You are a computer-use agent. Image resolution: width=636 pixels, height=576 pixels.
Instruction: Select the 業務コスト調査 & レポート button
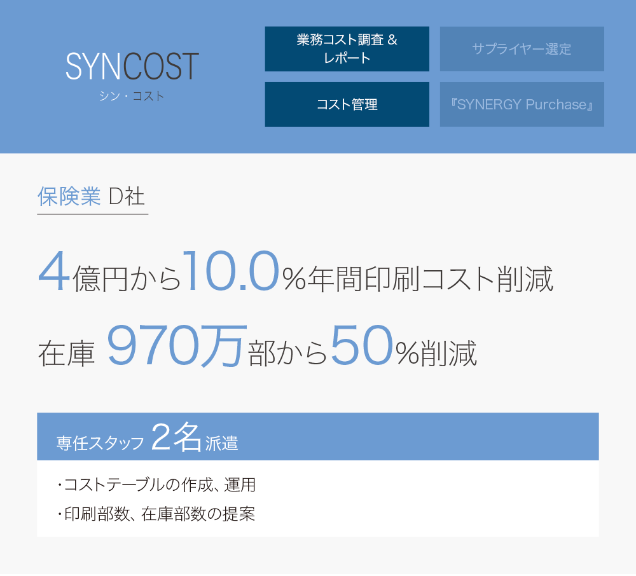[347, 49]
